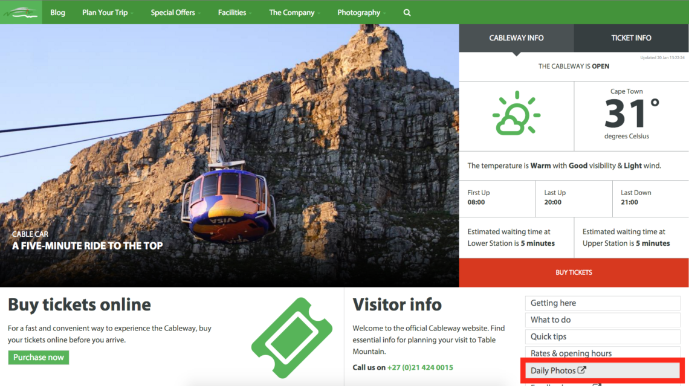Image resolution: width=689 pixels, height=386 pixels.
Task: Open The Company dropdown menu
Action: coord(294,13)
